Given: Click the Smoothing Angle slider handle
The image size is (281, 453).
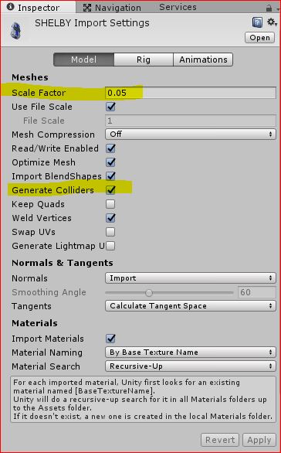Looking at the screenshot, I should (x=149, y=293).
